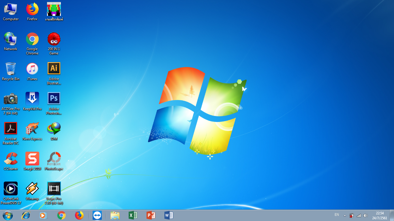Launch Chrome from the taskbar
The image size is (394, 221).
click(x=61, y=215)
